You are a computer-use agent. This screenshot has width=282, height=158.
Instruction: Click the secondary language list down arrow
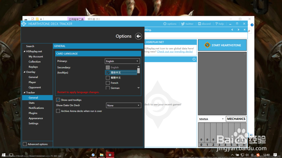(x=138, y=88)
